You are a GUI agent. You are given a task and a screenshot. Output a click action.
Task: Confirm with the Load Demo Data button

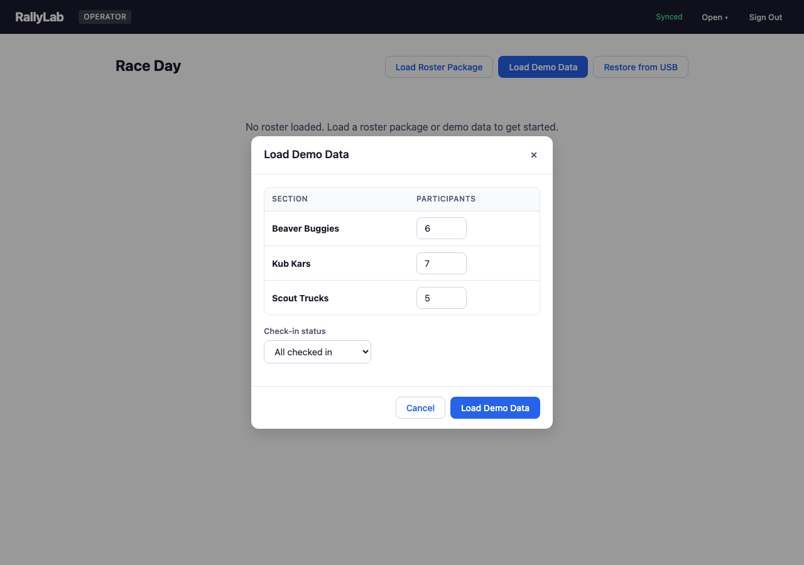pos(495,407)
